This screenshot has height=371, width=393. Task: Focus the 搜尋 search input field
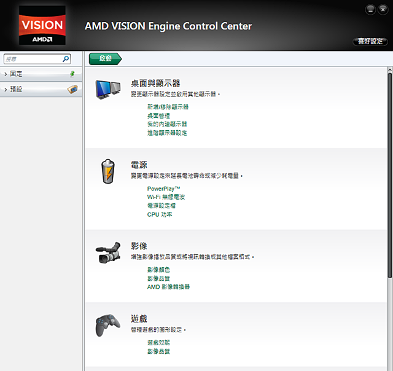(37, 59)
